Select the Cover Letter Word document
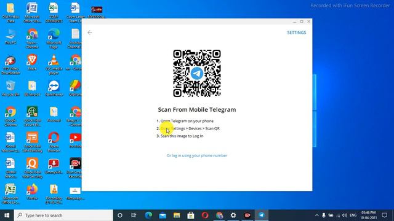The image size is (394, 221). pos(74,12)
